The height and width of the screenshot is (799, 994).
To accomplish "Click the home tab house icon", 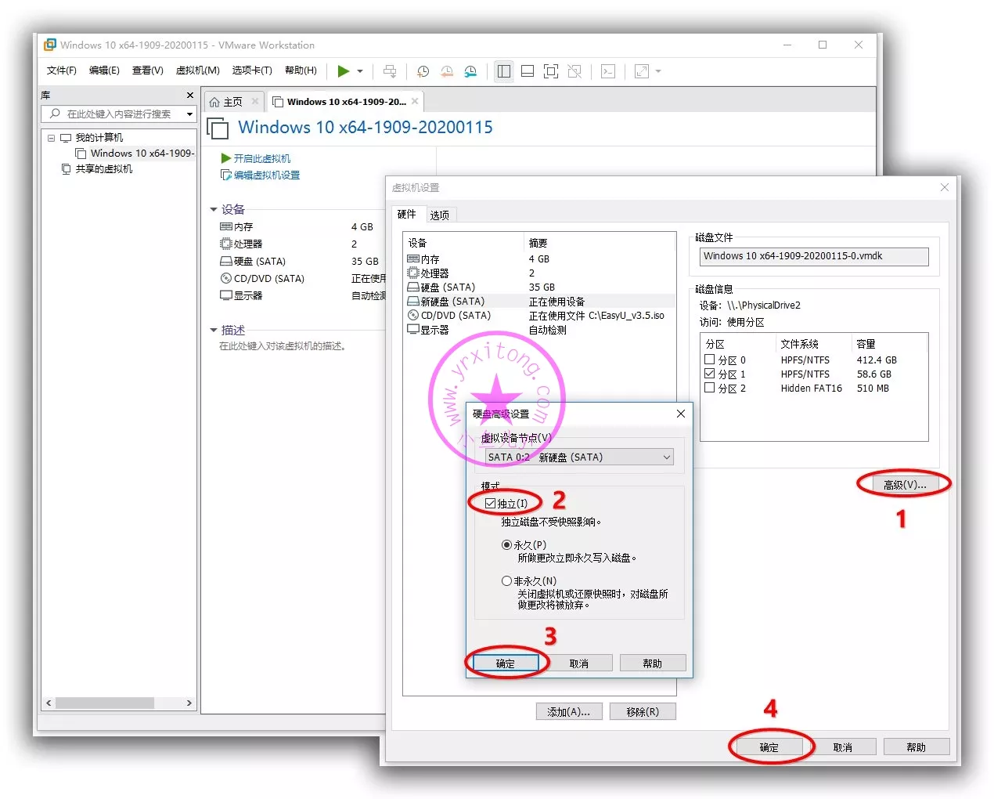I will pos(214,102).
